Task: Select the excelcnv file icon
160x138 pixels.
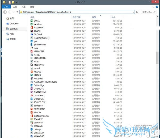Action: 32,24
